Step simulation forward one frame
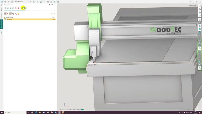Screen dimensions: 202x114 pyautogui.click(x=26, y=8)
